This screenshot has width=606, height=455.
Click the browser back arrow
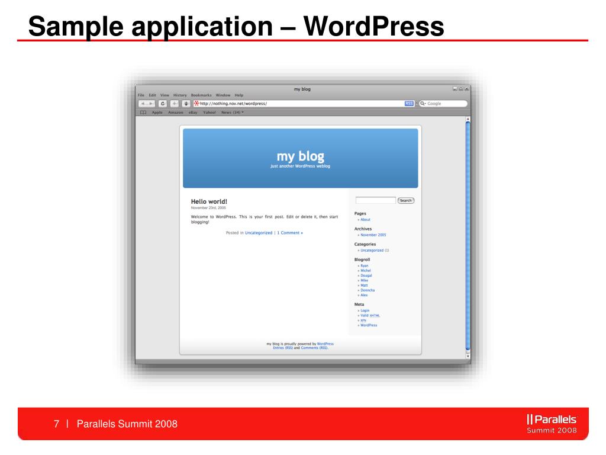pos(143,104)
